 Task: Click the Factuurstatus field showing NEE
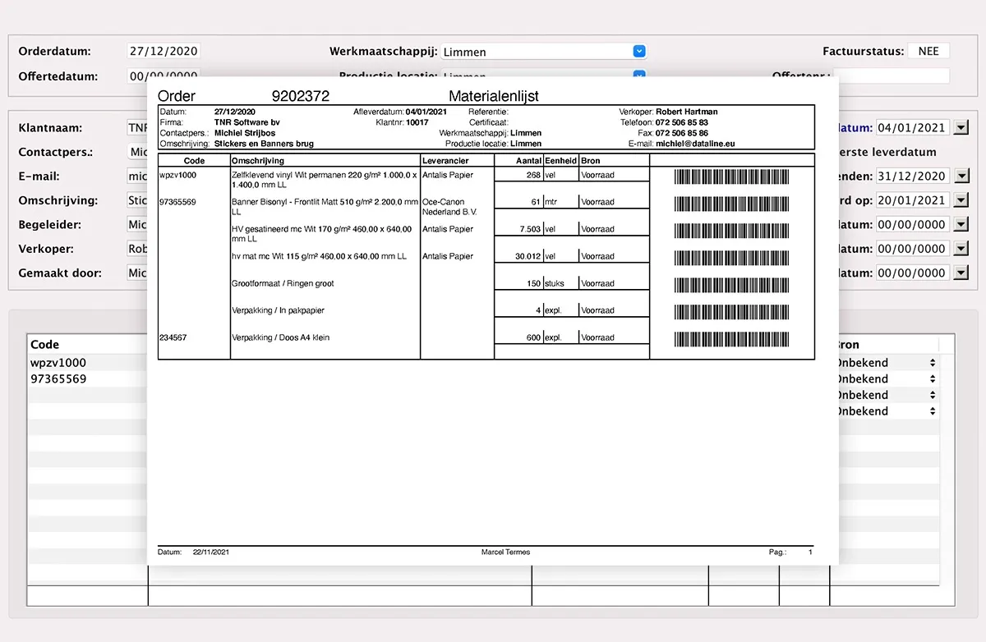[x=928, y=51]
